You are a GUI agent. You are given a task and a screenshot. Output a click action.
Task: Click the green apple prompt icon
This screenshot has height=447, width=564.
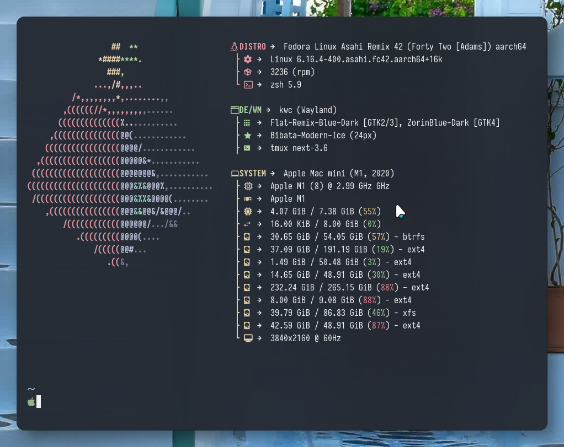click(31, 402)
